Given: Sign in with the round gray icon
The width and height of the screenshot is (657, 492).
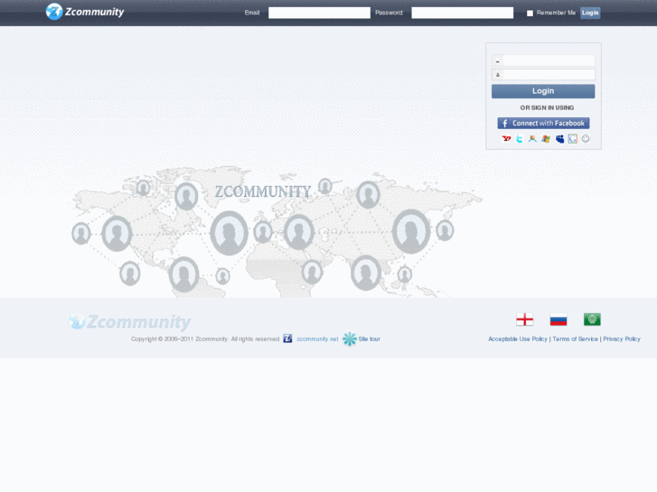Looking at the screenshot, I should click(586, 139).
